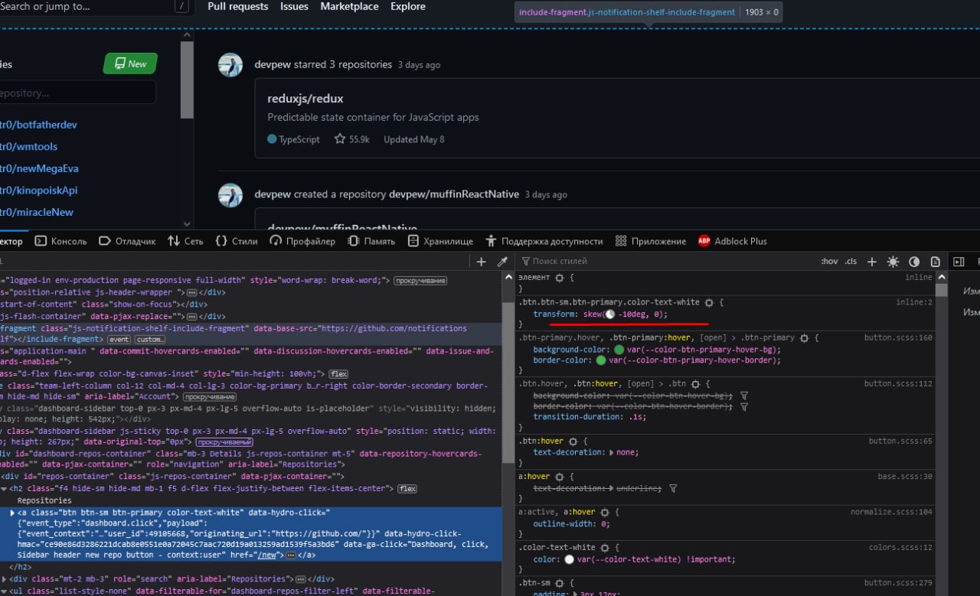Click selector highlighter beside .btn:hover rule
This screenshot has height=596, width=980.
click(573, 441)
